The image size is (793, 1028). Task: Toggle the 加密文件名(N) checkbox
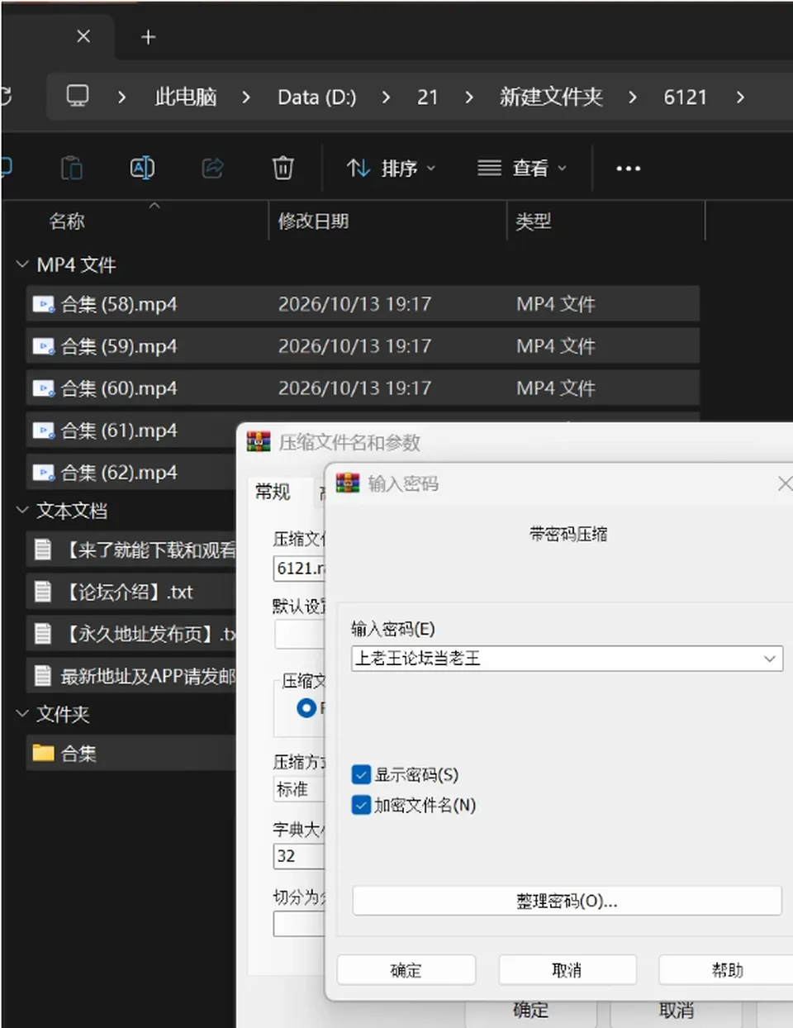click(x=361, y=805)
